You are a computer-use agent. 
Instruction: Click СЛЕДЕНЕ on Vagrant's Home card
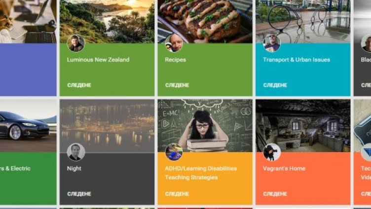275,194
